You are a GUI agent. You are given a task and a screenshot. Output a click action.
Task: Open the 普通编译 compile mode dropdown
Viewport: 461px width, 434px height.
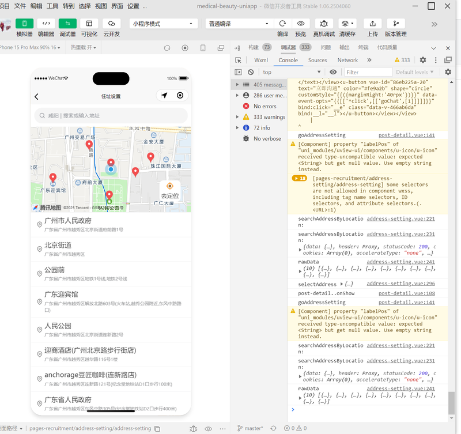coord(239,24)
